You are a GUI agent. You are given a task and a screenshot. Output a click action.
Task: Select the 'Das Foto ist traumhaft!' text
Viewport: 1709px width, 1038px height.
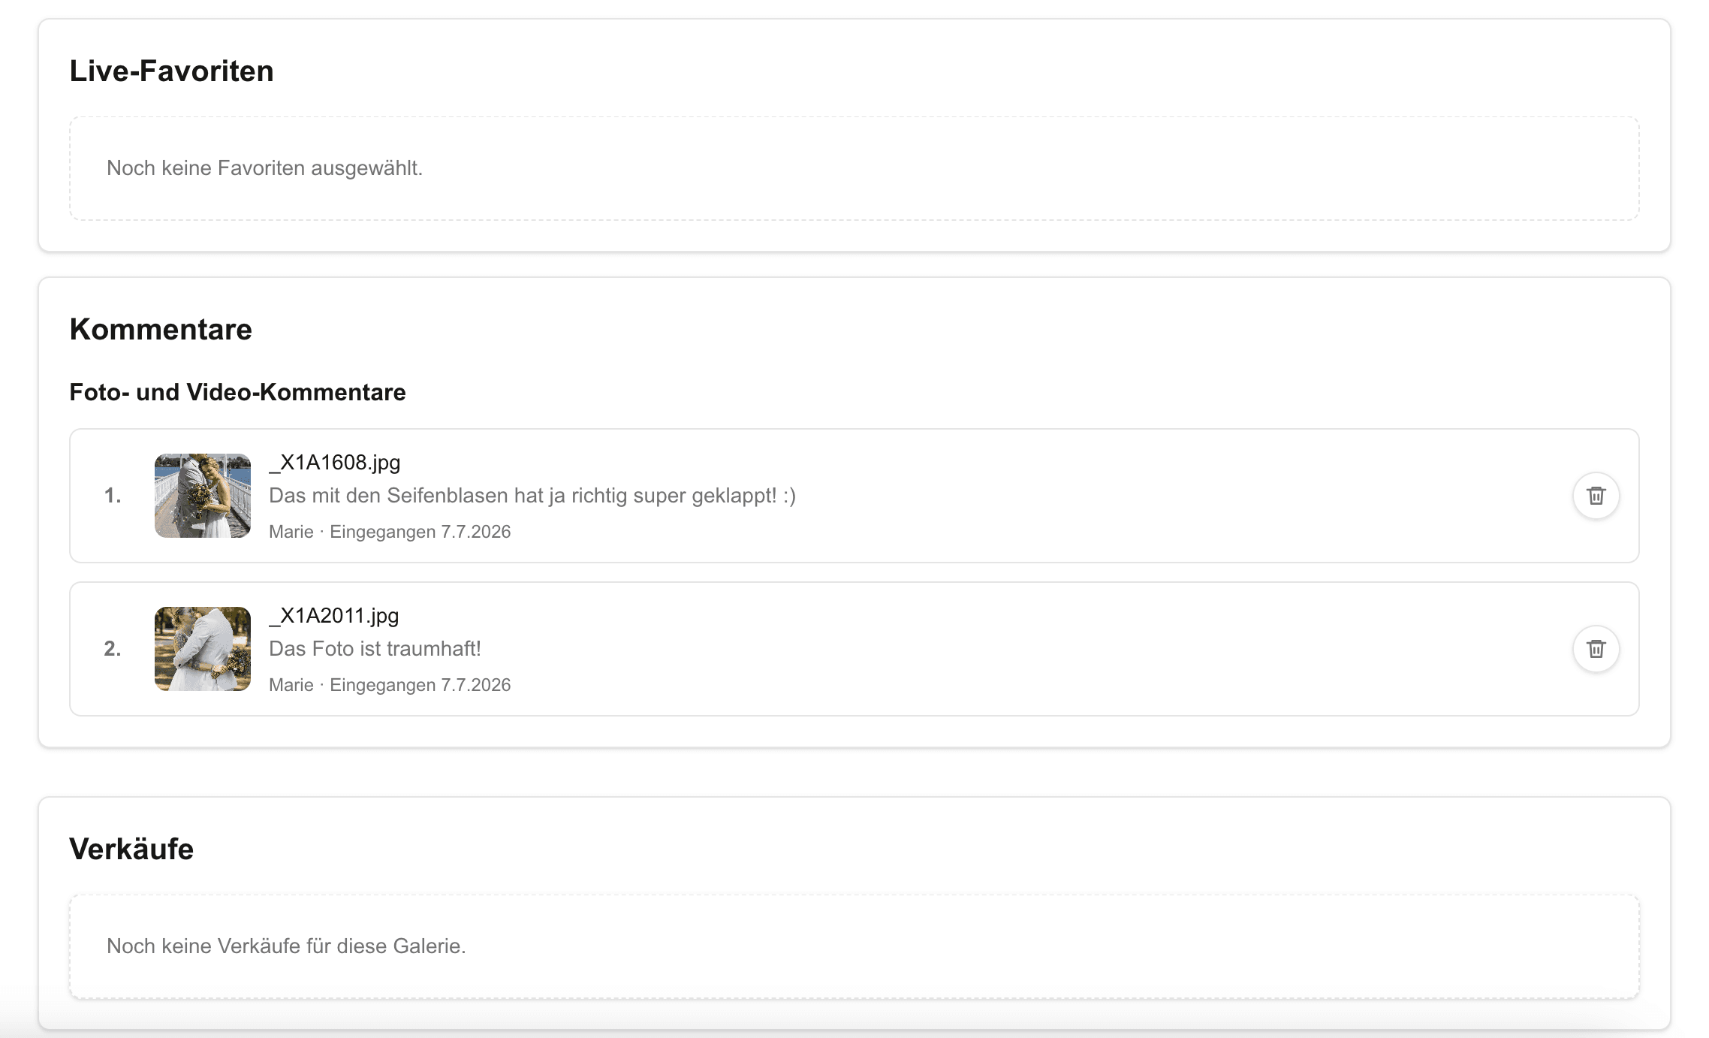[x=375, y=649]
